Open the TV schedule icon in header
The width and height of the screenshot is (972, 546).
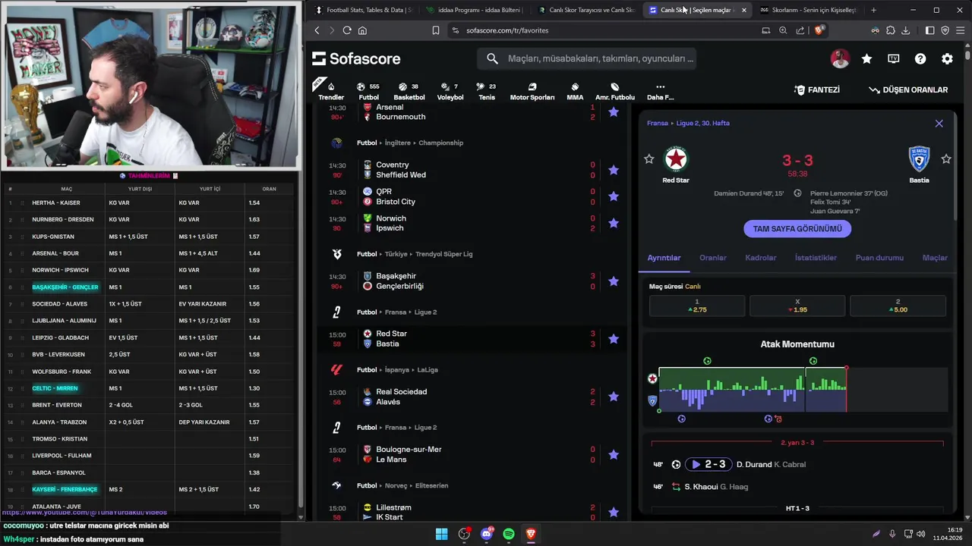coord(894,58)
